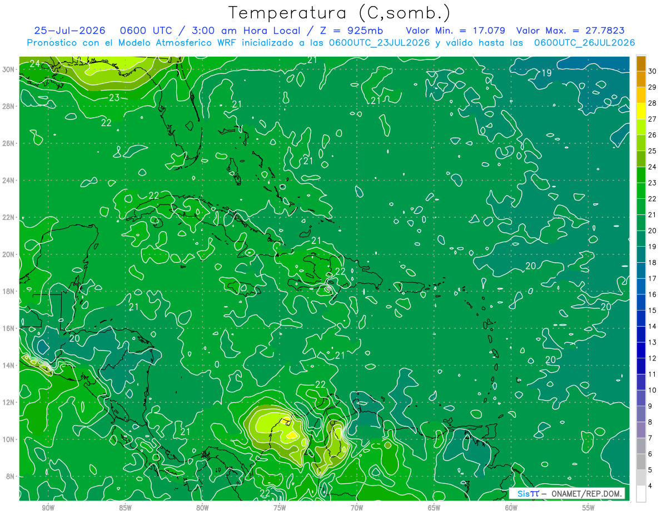Click initialization time "0600UTC_23JUL2026"
Screen dimensions: 667x515
click(x=379, y=43)
